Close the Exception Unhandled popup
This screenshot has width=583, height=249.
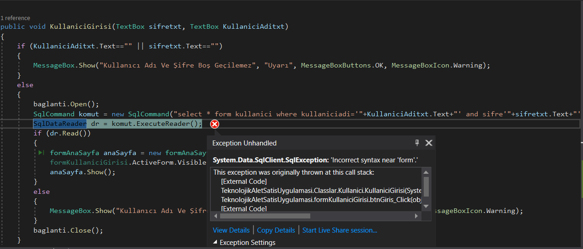(x=429, y=143)
